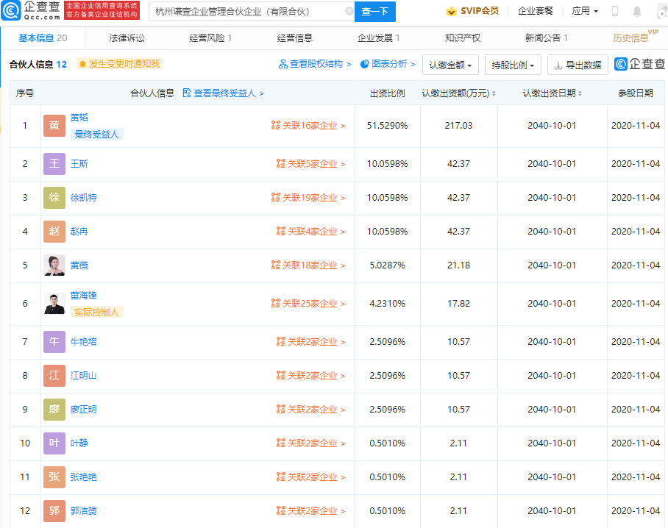Open 查看股权结构 via its structure icon
This screenshot has height=528, width=668.
(x=283, y=65)
